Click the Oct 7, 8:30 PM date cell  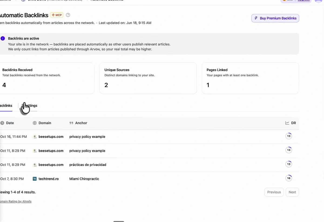(12, 179)
